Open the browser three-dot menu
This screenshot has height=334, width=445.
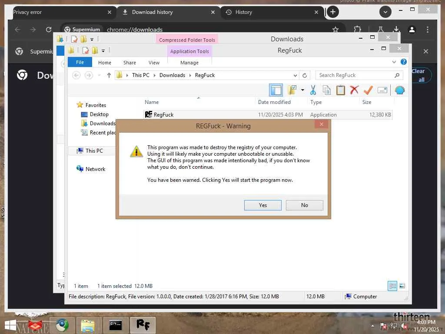pyautogui.click(x=428, y=30)
